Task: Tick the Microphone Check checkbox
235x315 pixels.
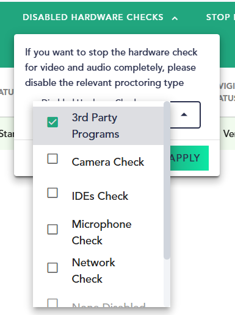Action: pyautogui.click(x=52, y=230)
